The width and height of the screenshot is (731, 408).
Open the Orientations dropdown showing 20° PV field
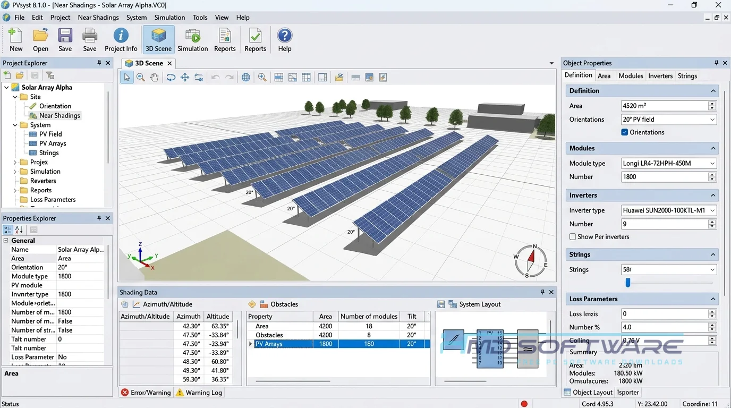click(x=669, y=120)
